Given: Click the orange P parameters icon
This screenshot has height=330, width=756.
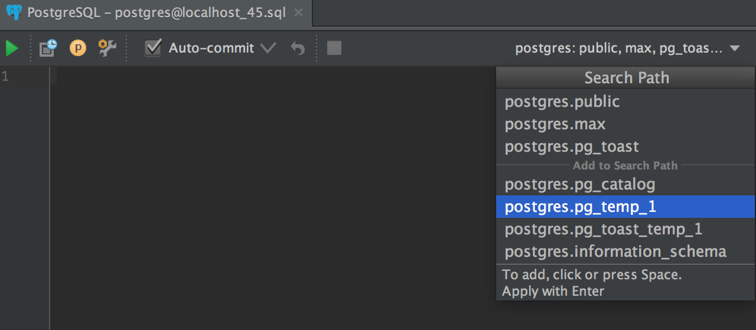Looking at the screenshot, I should click(78, 48).
